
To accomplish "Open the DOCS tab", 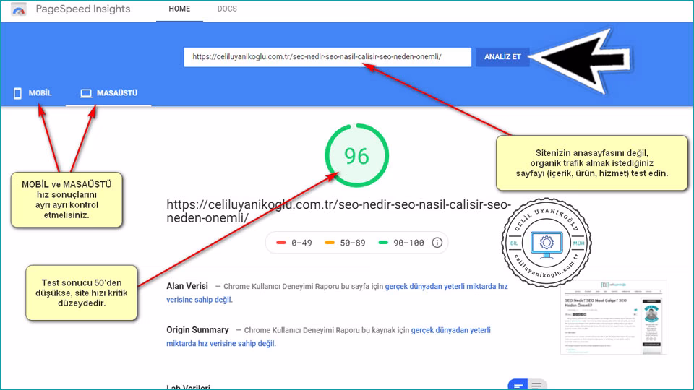I will click(227, 9).
